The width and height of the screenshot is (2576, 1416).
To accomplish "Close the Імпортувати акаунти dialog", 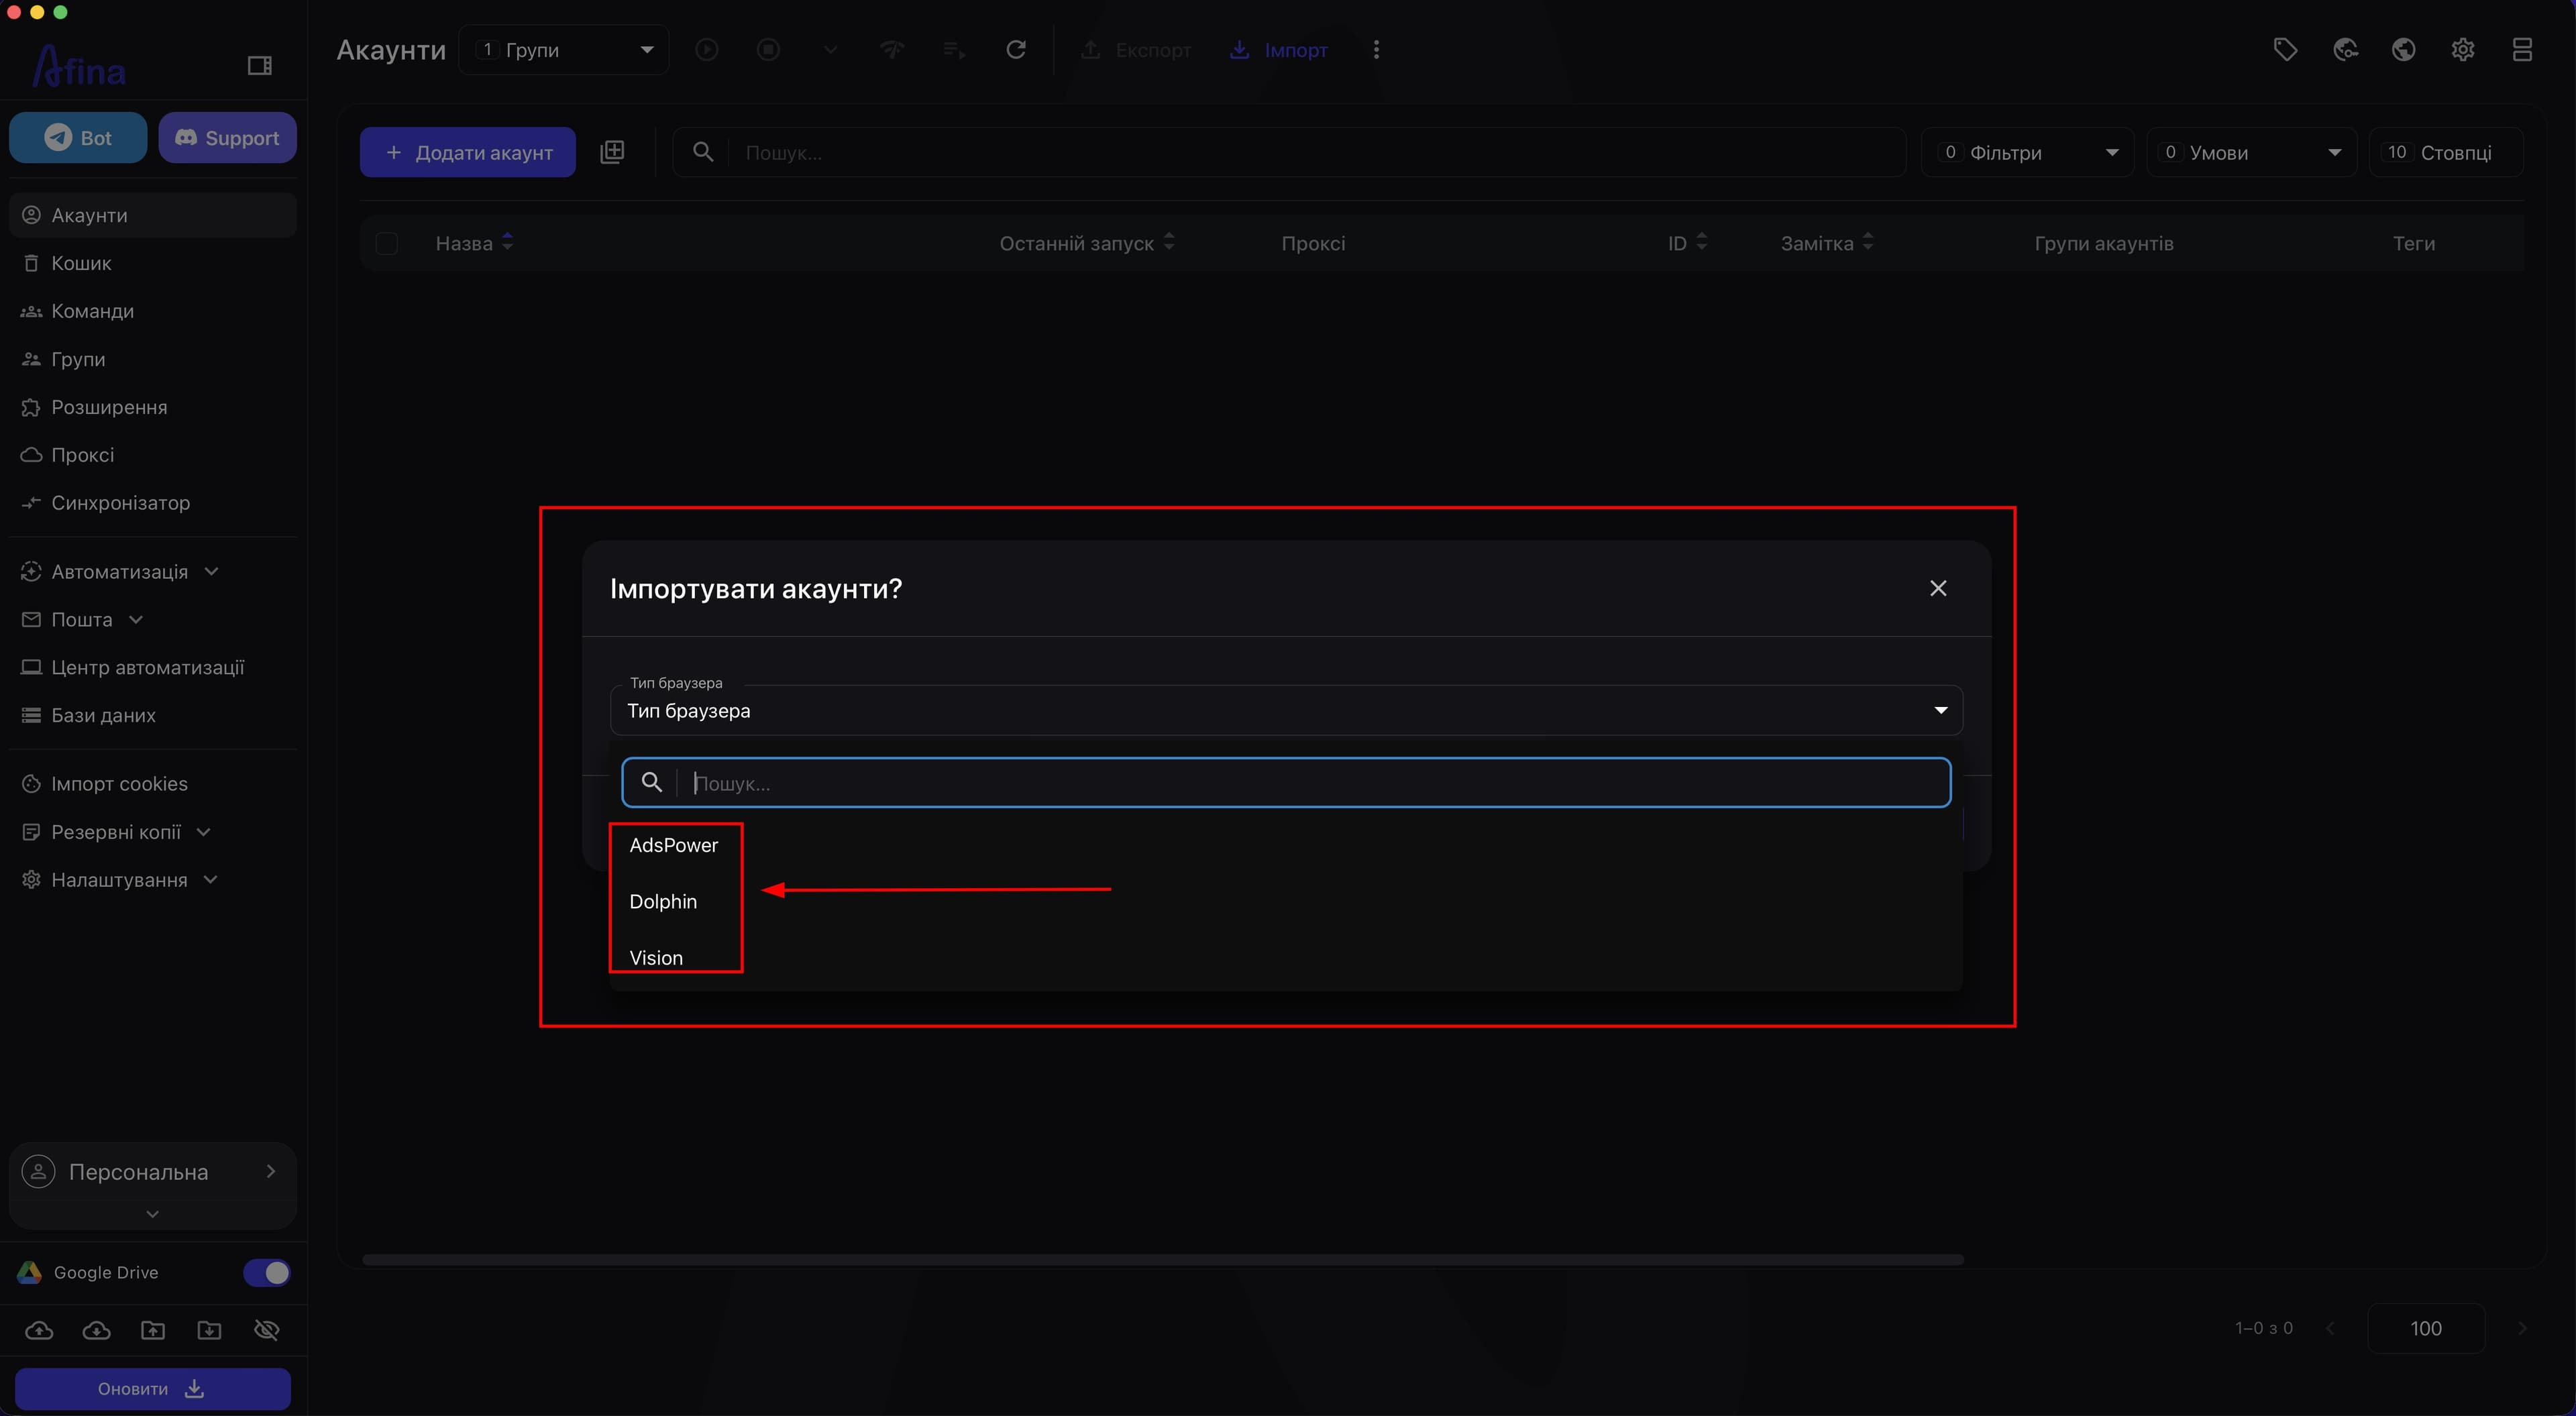I will [x=1938, y=588].
